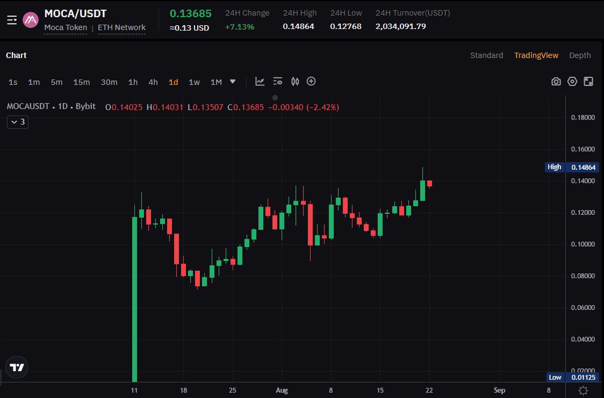Viewport: 604px width, 398px height.
Task: Click the current price 0.13685
Action: (x=191, y=13)
